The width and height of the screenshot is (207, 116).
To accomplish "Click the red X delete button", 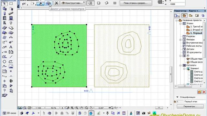I will pyautogui.click(x=204, y=92).
